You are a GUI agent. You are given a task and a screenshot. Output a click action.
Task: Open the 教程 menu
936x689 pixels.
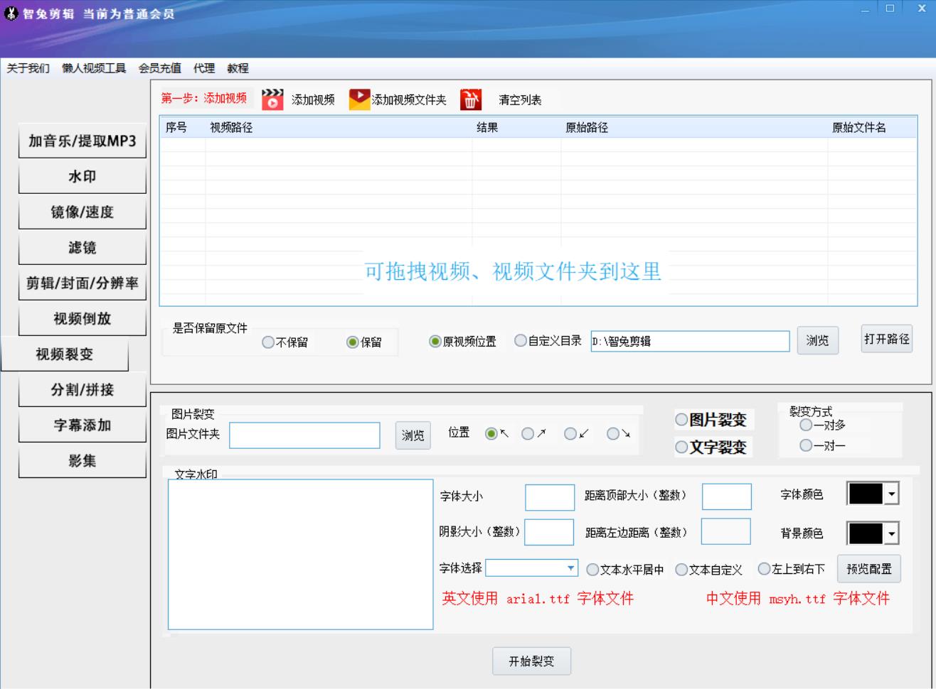[238, 68]
